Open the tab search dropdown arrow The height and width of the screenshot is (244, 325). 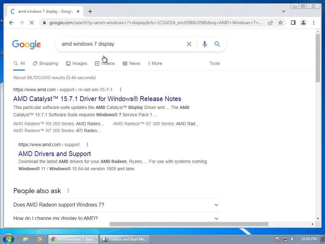click(x=284, y=11)
